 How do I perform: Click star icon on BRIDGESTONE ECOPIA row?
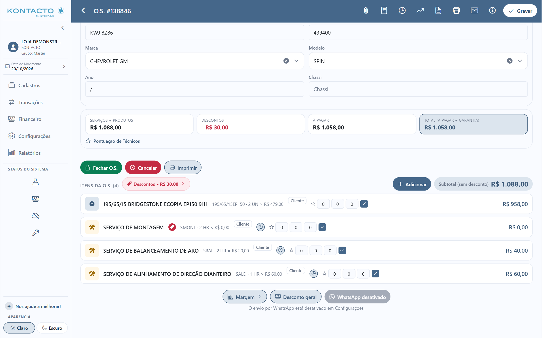tap(313, 204)
